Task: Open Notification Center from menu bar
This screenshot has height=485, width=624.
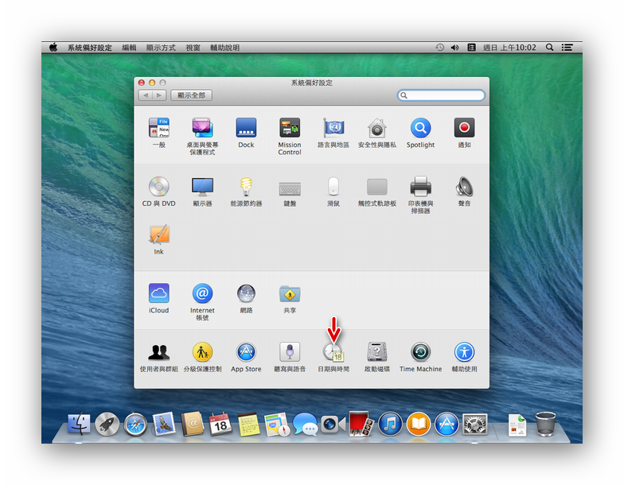Action: tap(567, 48)
